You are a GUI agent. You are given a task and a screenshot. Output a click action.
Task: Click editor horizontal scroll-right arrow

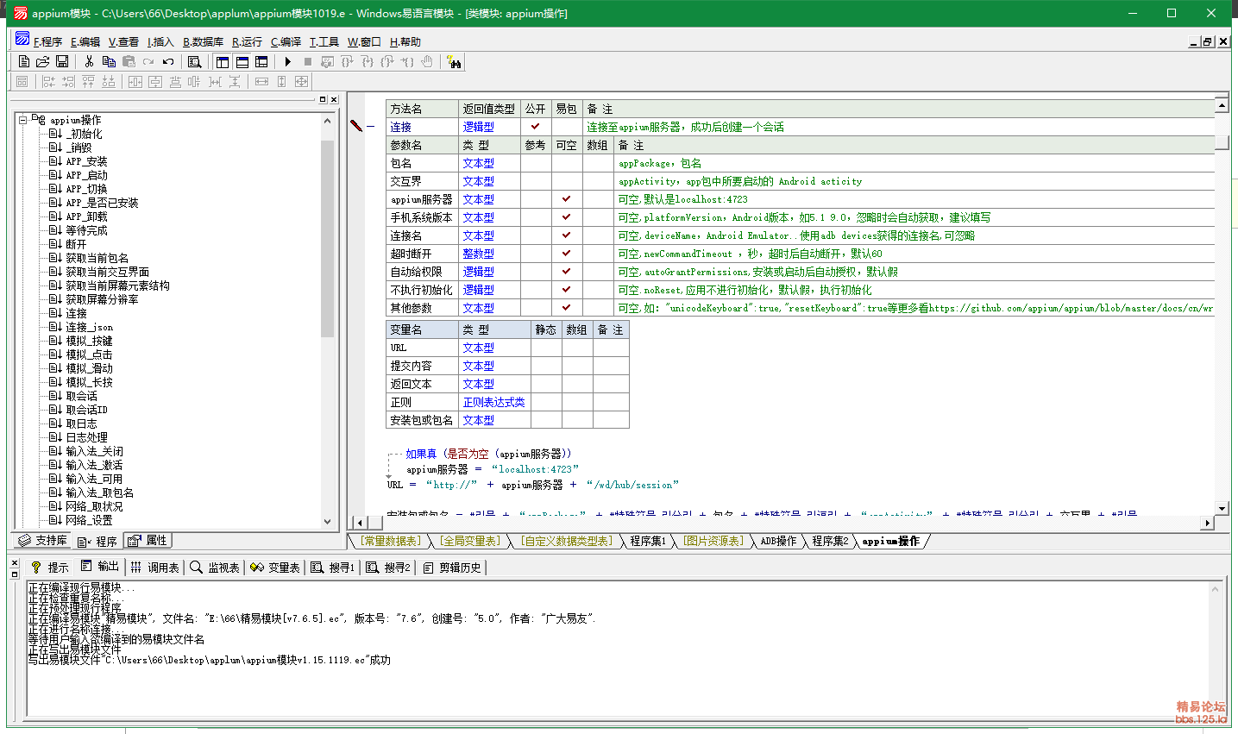pyautogui.click(x=1208, y=523)
